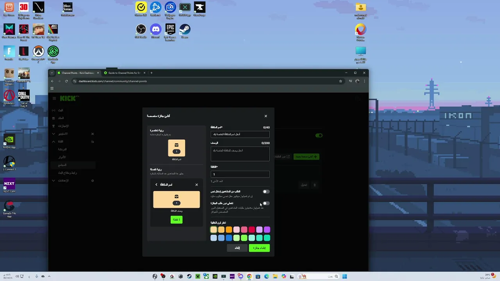This screenshot has width=500, height=281.
Task: Click the back chevron in expanded preview
Action: point(156,185)
